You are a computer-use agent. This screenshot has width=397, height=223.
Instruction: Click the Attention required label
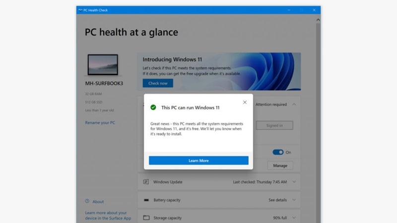click(271, 105)
